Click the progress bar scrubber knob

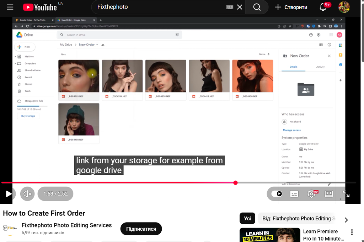[x=235, y=182]
